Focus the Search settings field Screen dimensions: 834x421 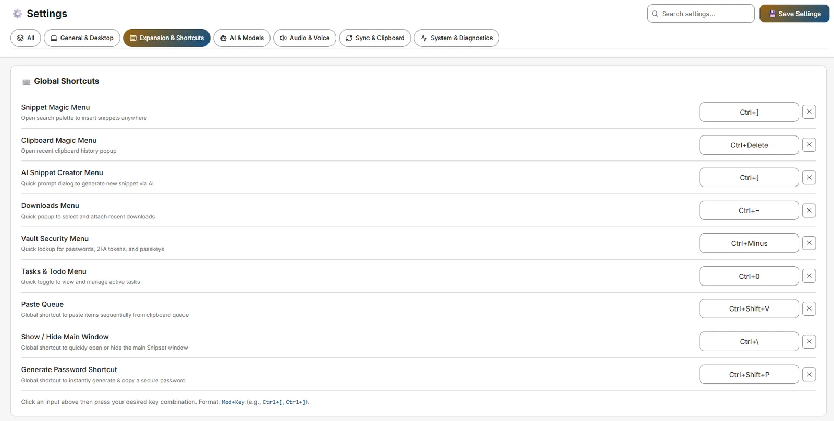tap(701, 14)
